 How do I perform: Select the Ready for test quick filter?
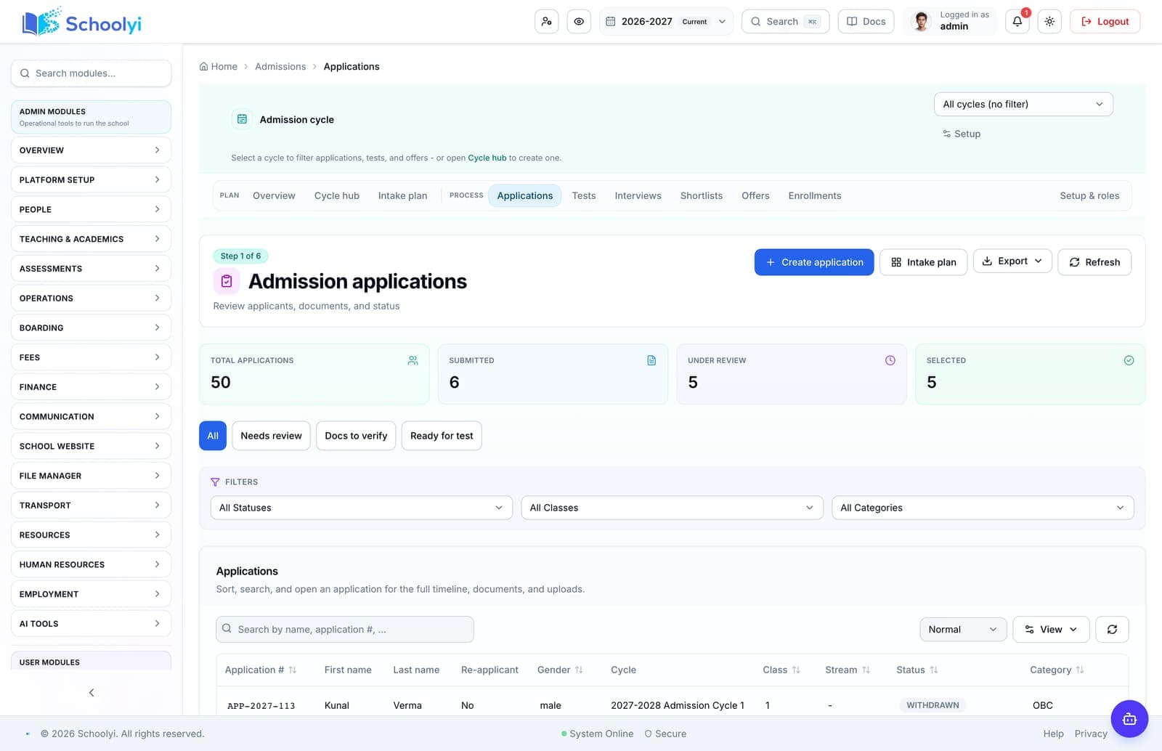pos(442,436)
